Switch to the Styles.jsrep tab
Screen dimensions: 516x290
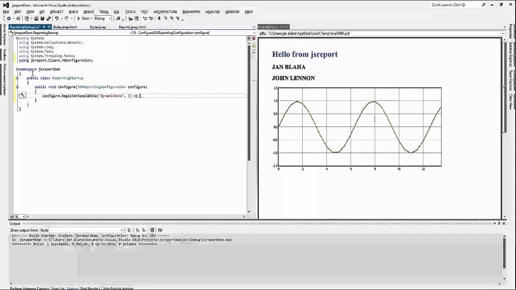[x=98, y=27]
